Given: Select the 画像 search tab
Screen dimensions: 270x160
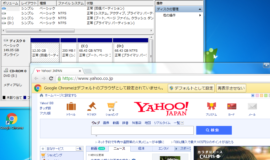Looking at the screenshot, I should tap(106, 123).
